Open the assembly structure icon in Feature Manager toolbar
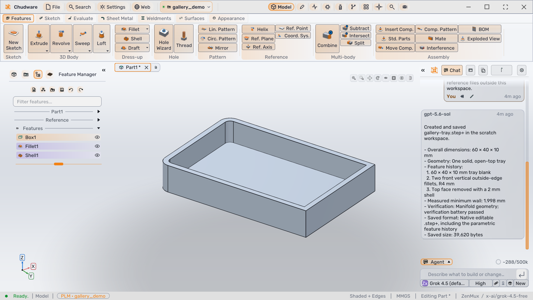This screenshot has width=533, height=300. pos(43,90)
